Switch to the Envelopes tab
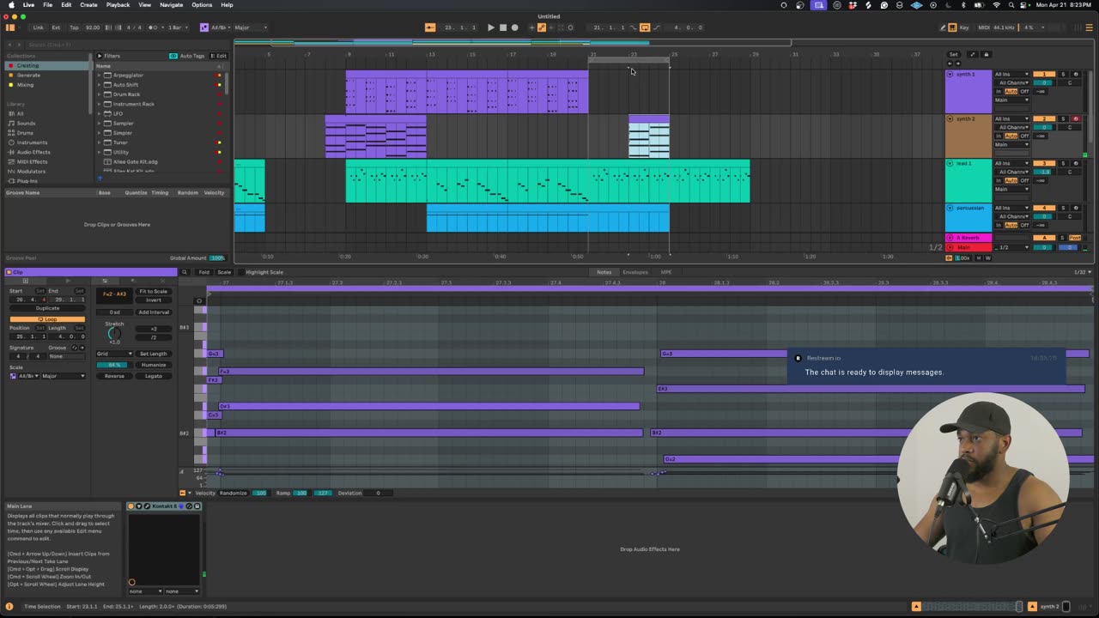1099x618 pixels. point(635,272)
